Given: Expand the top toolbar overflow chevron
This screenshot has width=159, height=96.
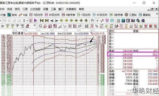Looking at the screenshot, I should (x=157, y=14).
